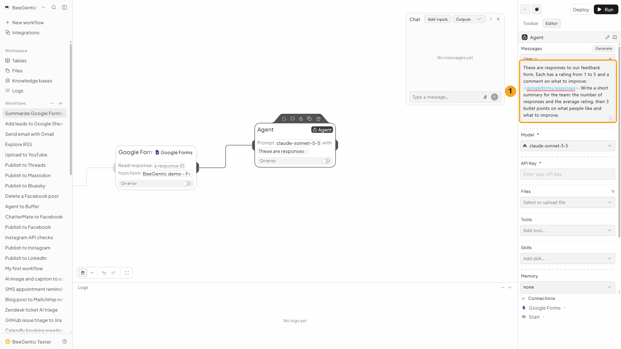Attach a file in chat message box
Viewport: 621px width, 349px height.
tap(485, 97)
